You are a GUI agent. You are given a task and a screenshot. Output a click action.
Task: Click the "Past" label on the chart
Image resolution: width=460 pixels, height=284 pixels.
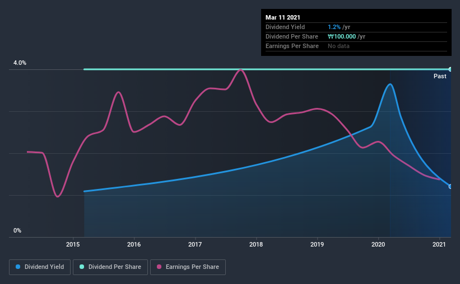440,76
